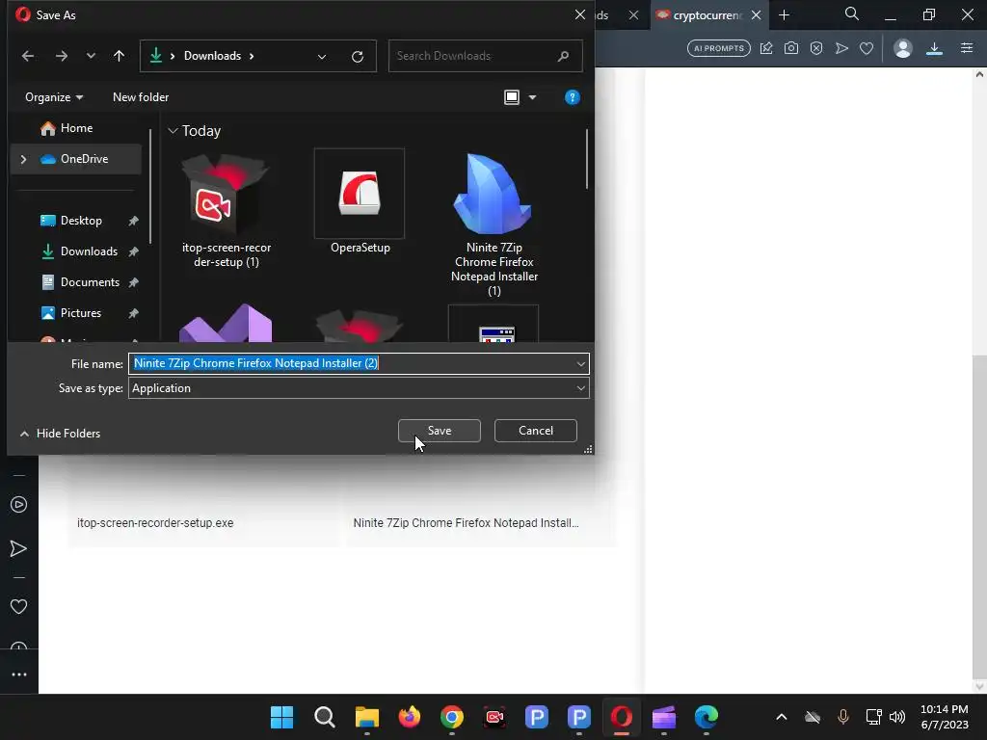The image size is (987, 740).
Task: Add page to bookmarks heart icon
Action: point(867,48)
